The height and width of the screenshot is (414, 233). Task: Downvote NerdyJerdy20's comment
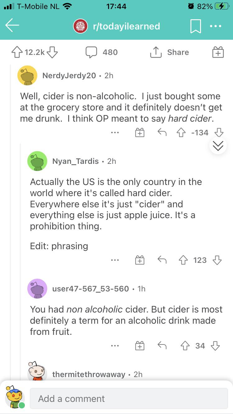(219, 133)
